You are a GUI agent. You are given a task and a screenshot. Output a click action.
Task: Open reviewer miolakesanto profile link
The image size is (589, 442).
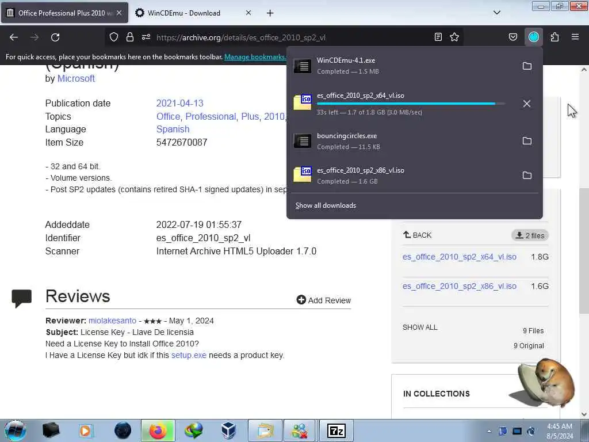tap(112, 321)
